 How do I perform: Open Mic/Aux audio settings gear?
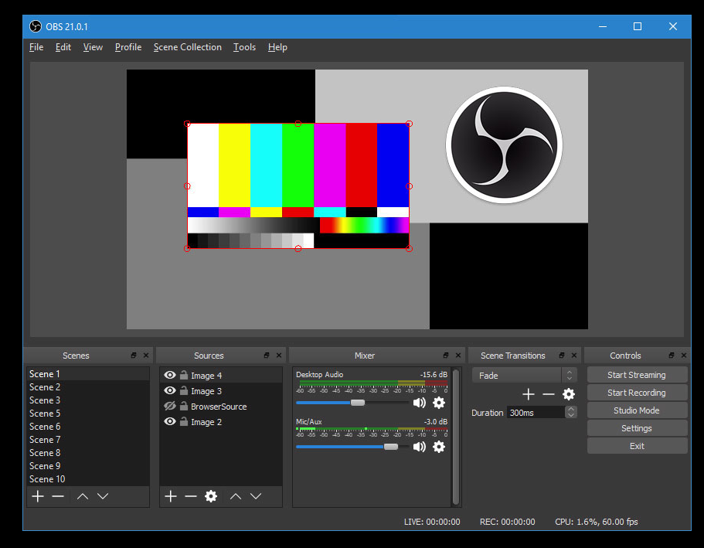439,447
